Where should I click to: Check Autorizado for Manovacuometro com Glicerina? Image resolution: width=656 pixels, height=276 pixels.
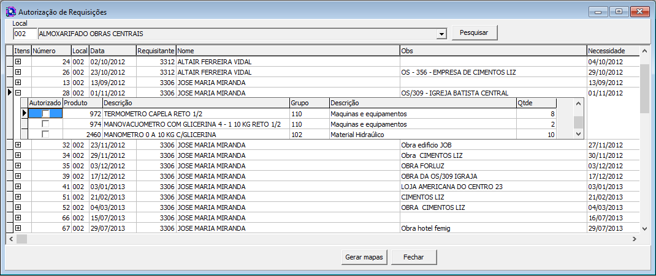pyautogui.click(x=45, y=124)
